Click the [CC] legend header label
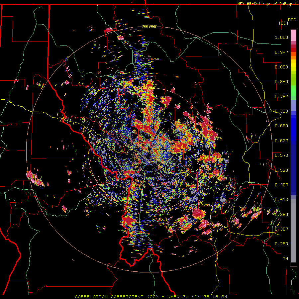Viewport: 299px width, 299px height. click(283, 23)
